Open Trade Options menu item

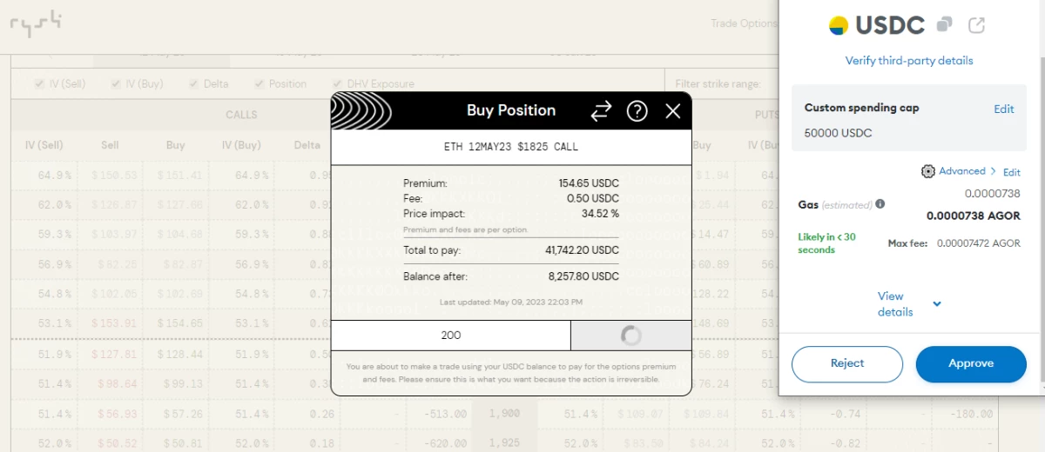click(x=743, y=23)
